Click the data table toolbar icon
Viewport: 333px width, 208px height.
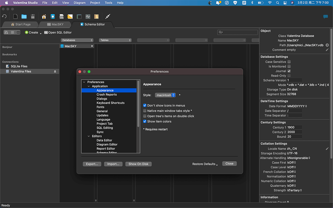click(79, 16)
